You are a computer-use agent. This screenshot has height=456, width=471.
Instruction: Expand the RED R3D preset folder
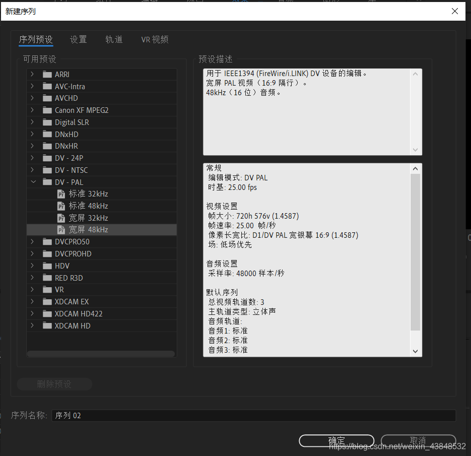pos(32,277)
